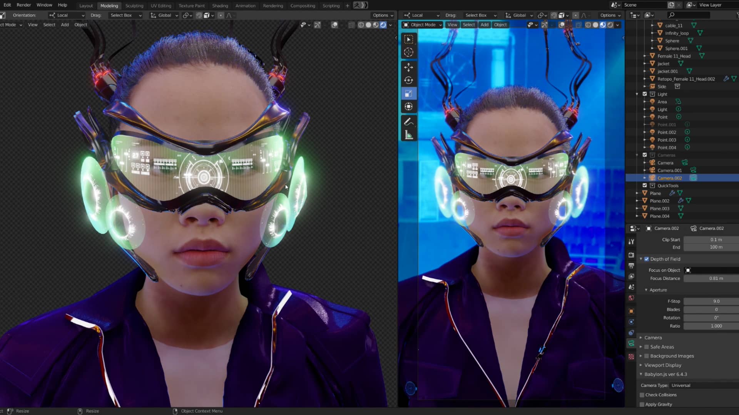The height and width of the screenshot is (415, 739).
Task: Adjust the F-Stop value field
Action: (711, 301)
